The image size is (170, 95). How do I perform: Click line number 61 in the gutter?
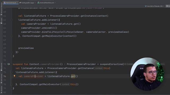pyautogui.click(x=5, y=16)
